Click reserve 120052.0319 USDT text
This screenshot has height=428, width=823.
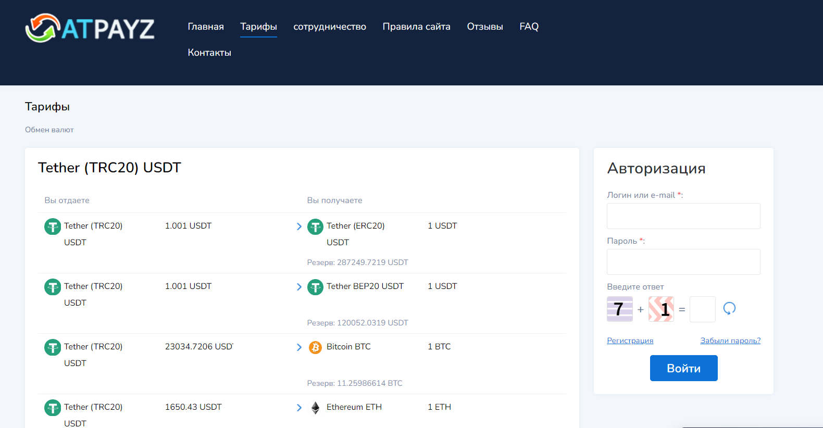[357, 323]
